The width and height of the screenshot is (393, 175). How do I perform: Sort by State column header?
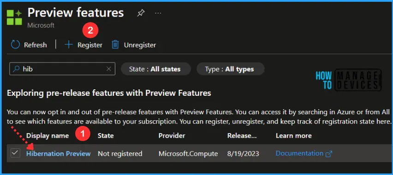point(106,136)
